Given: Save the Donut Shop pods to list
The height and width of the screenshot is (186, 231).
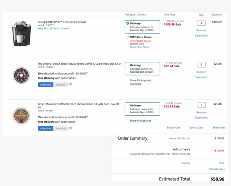Looking at the screenshot, I should [x=201, y=77].
